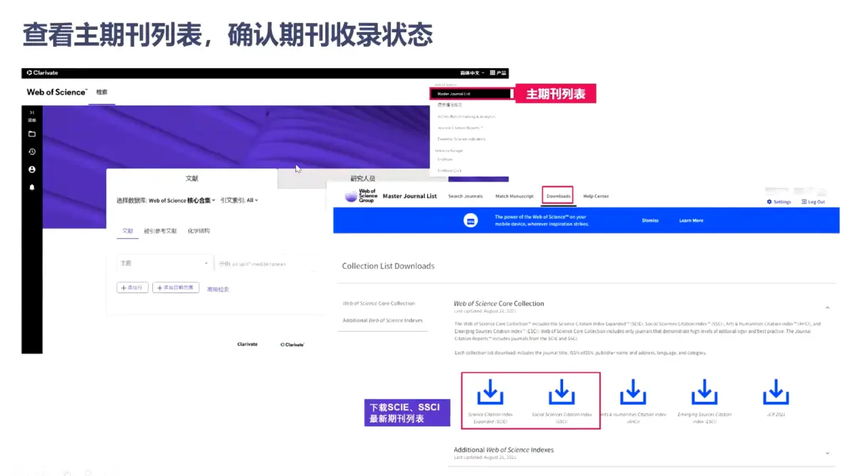Select EndNote Click in the products menu
The height and width of the screenshot is (476, 854).
pyautogui.click(x=449, y=171)
